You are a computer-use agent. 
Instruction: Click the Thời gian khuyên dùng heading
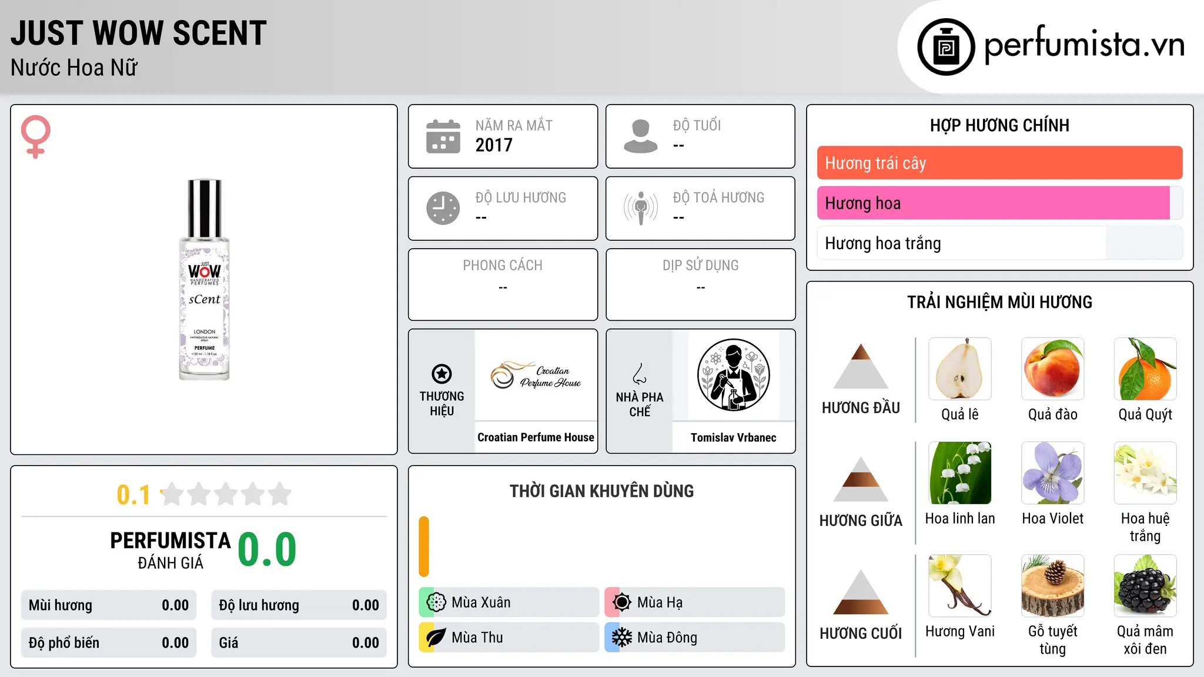click(x=601, y=491)
